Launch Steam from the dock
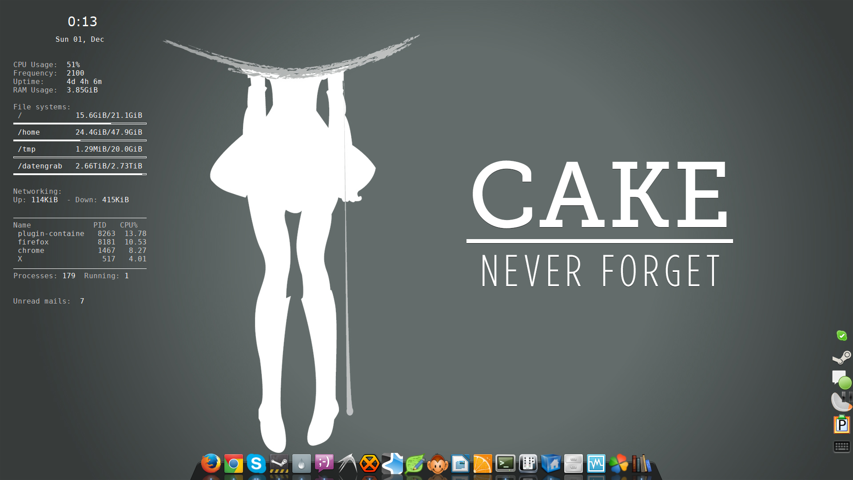The image size is (853, 480). [x=279, y=464]
